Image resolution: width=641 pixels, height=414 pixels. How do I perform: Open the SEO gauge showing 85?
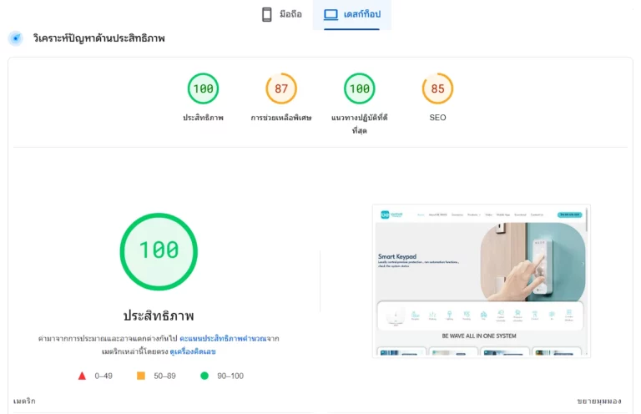(x=437, y=88)
